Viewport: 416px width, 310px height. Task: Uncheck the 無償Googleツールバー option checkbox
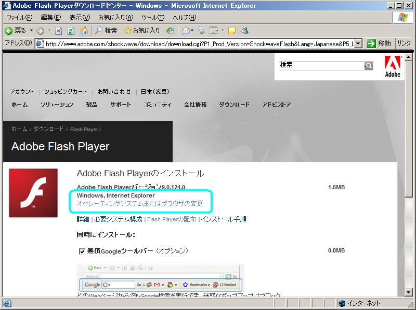(82, 251)
